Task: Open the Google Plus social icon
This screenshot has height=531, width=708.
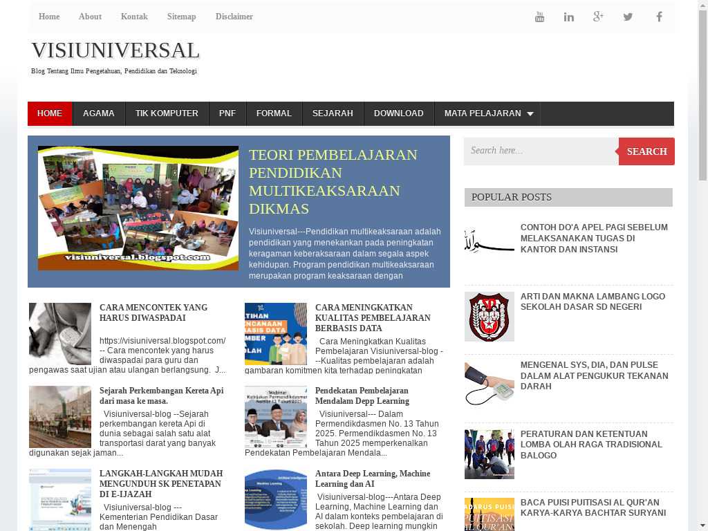Action: pyautogui.click(x=598, y=17)
